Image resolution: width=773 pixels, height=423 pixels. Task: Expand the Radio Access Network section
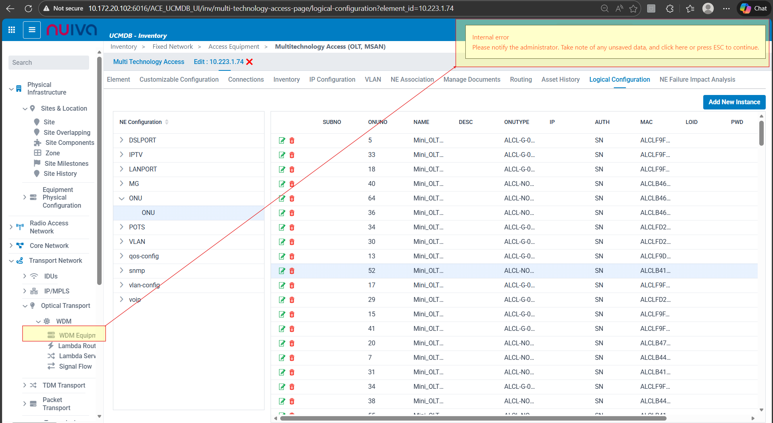[x=11, y=227]
